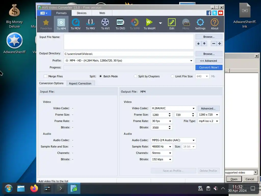Open the file manager in the taskbar
Image resolution: width=261 pixels, height=196 pixels.
[x=21, y=189]
